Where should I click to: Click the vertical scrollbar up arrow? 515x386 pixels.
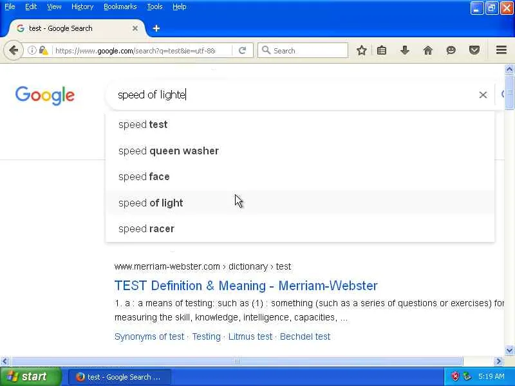point(509,69)
